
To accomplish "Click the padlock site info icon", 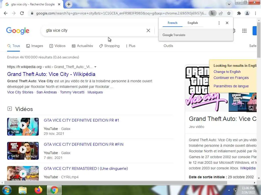I will (x=32, y=13).
